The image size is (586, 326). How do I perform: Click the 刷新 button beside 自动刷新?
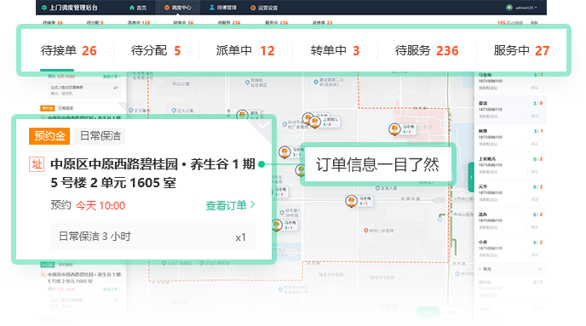[534, 23]
